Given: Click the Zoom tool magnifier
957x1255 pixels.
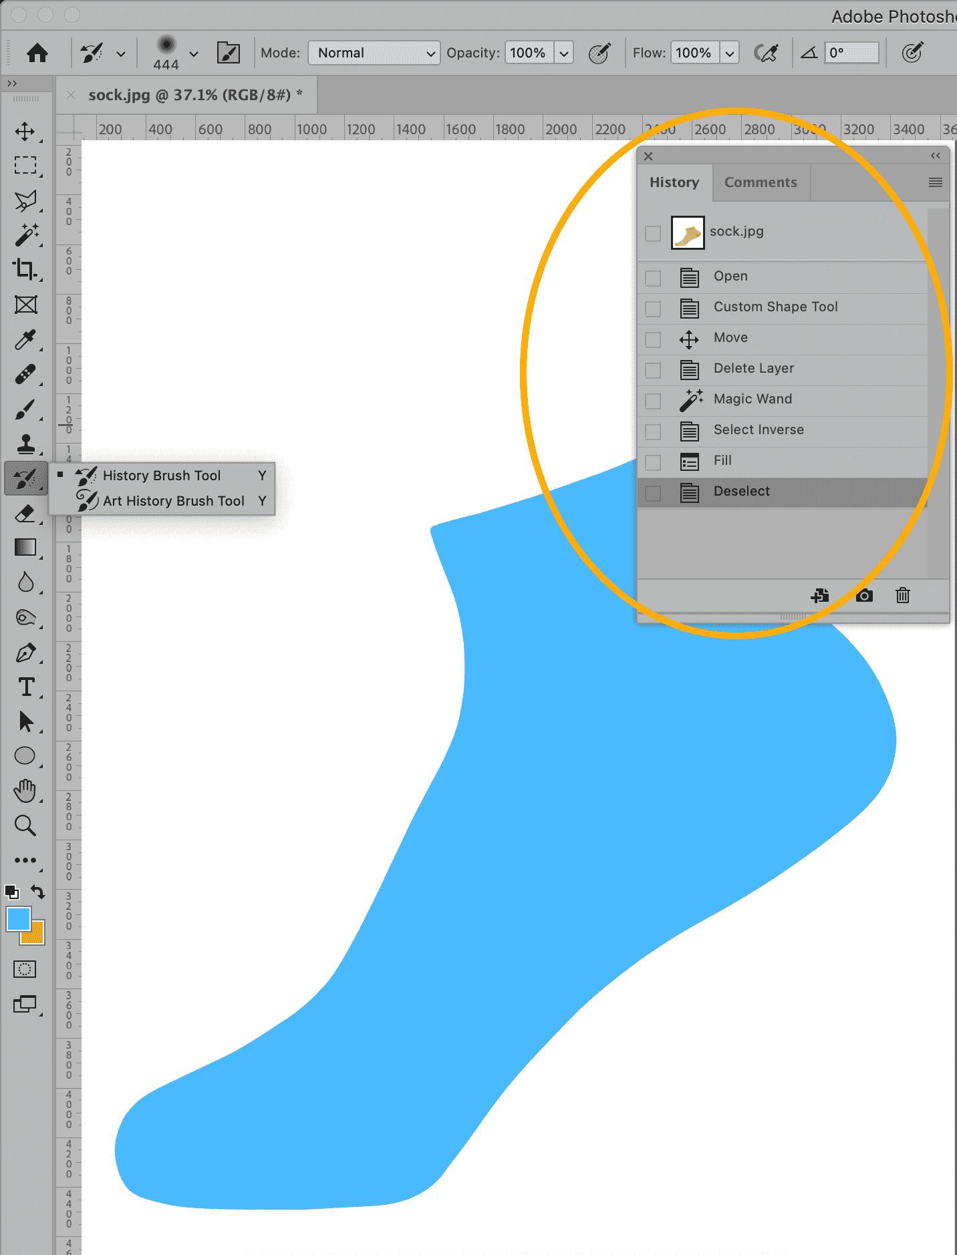Looking at the screenshot, I should pos(25,826).
